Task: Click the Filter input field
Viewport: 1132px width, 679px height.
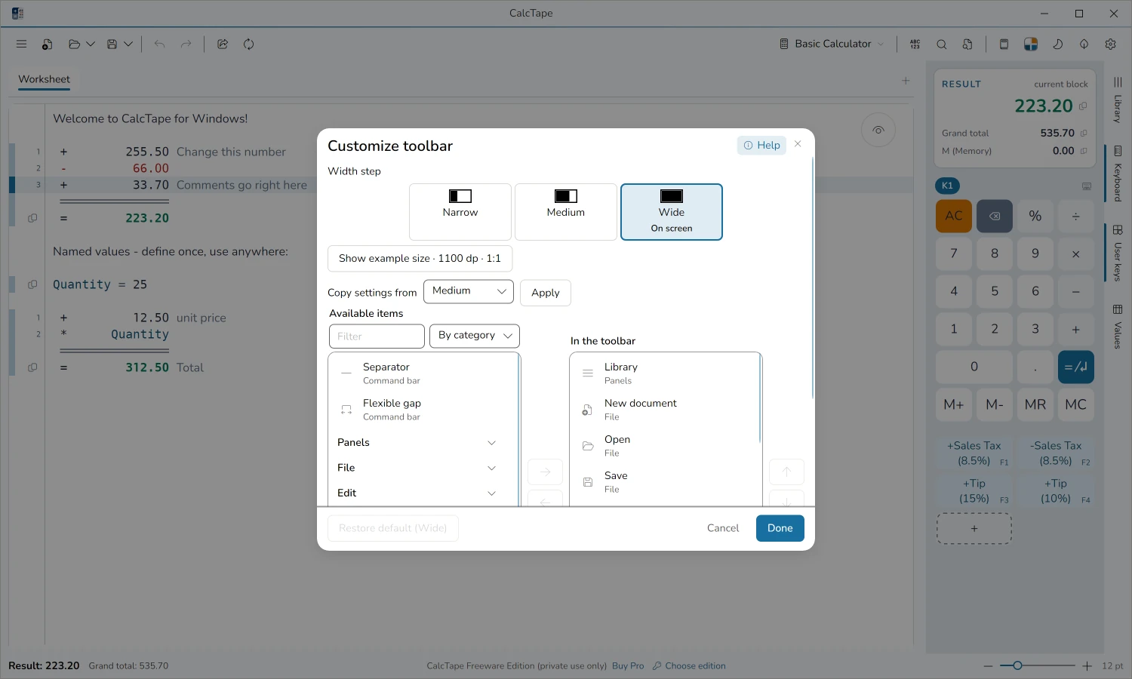Action: tap(377, 336)
